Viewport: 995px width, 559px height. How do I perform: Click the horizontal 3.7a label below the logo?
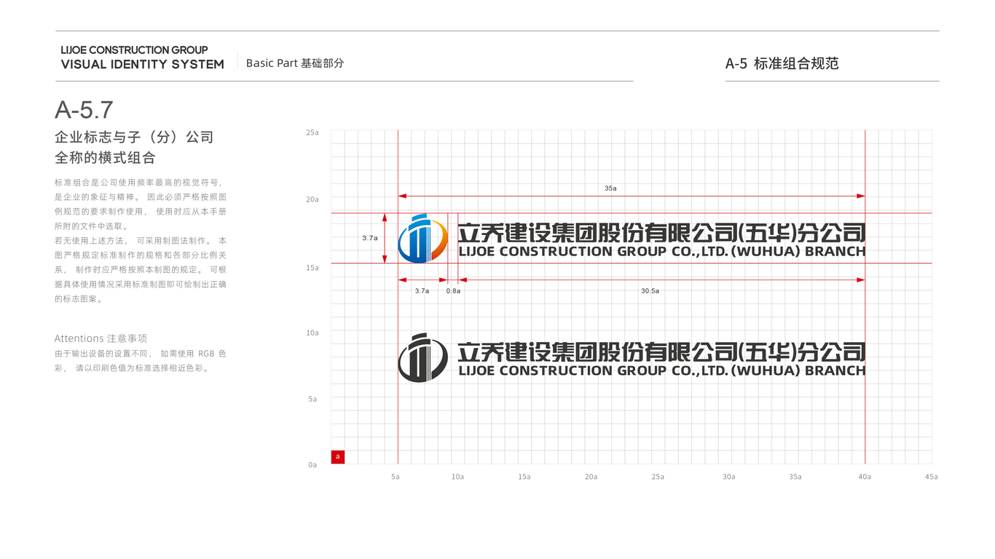click(422, 290)
